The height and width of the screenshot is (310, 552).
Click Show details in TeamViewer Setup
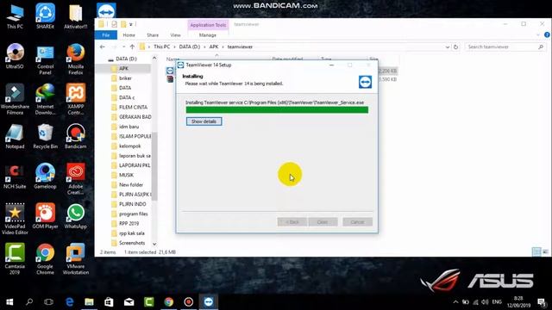click(204, 121)
